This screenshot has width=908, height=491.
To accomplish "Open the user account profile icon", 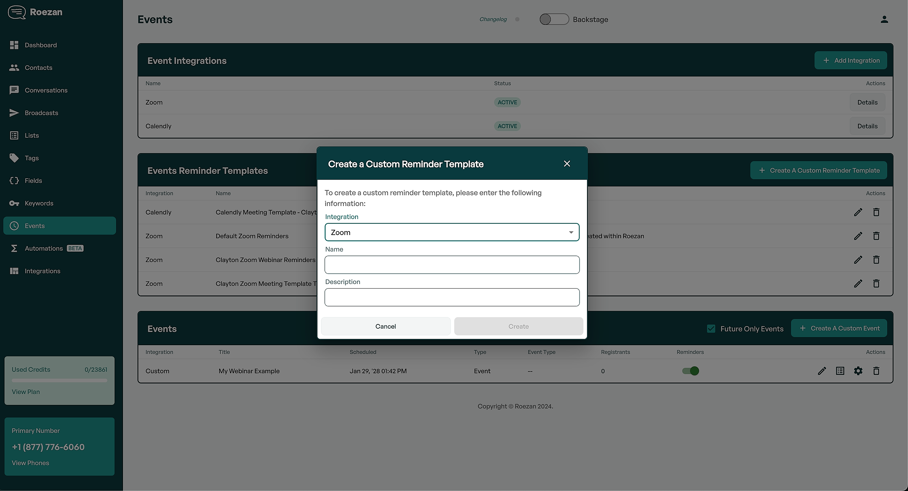I will coord(884,19).
